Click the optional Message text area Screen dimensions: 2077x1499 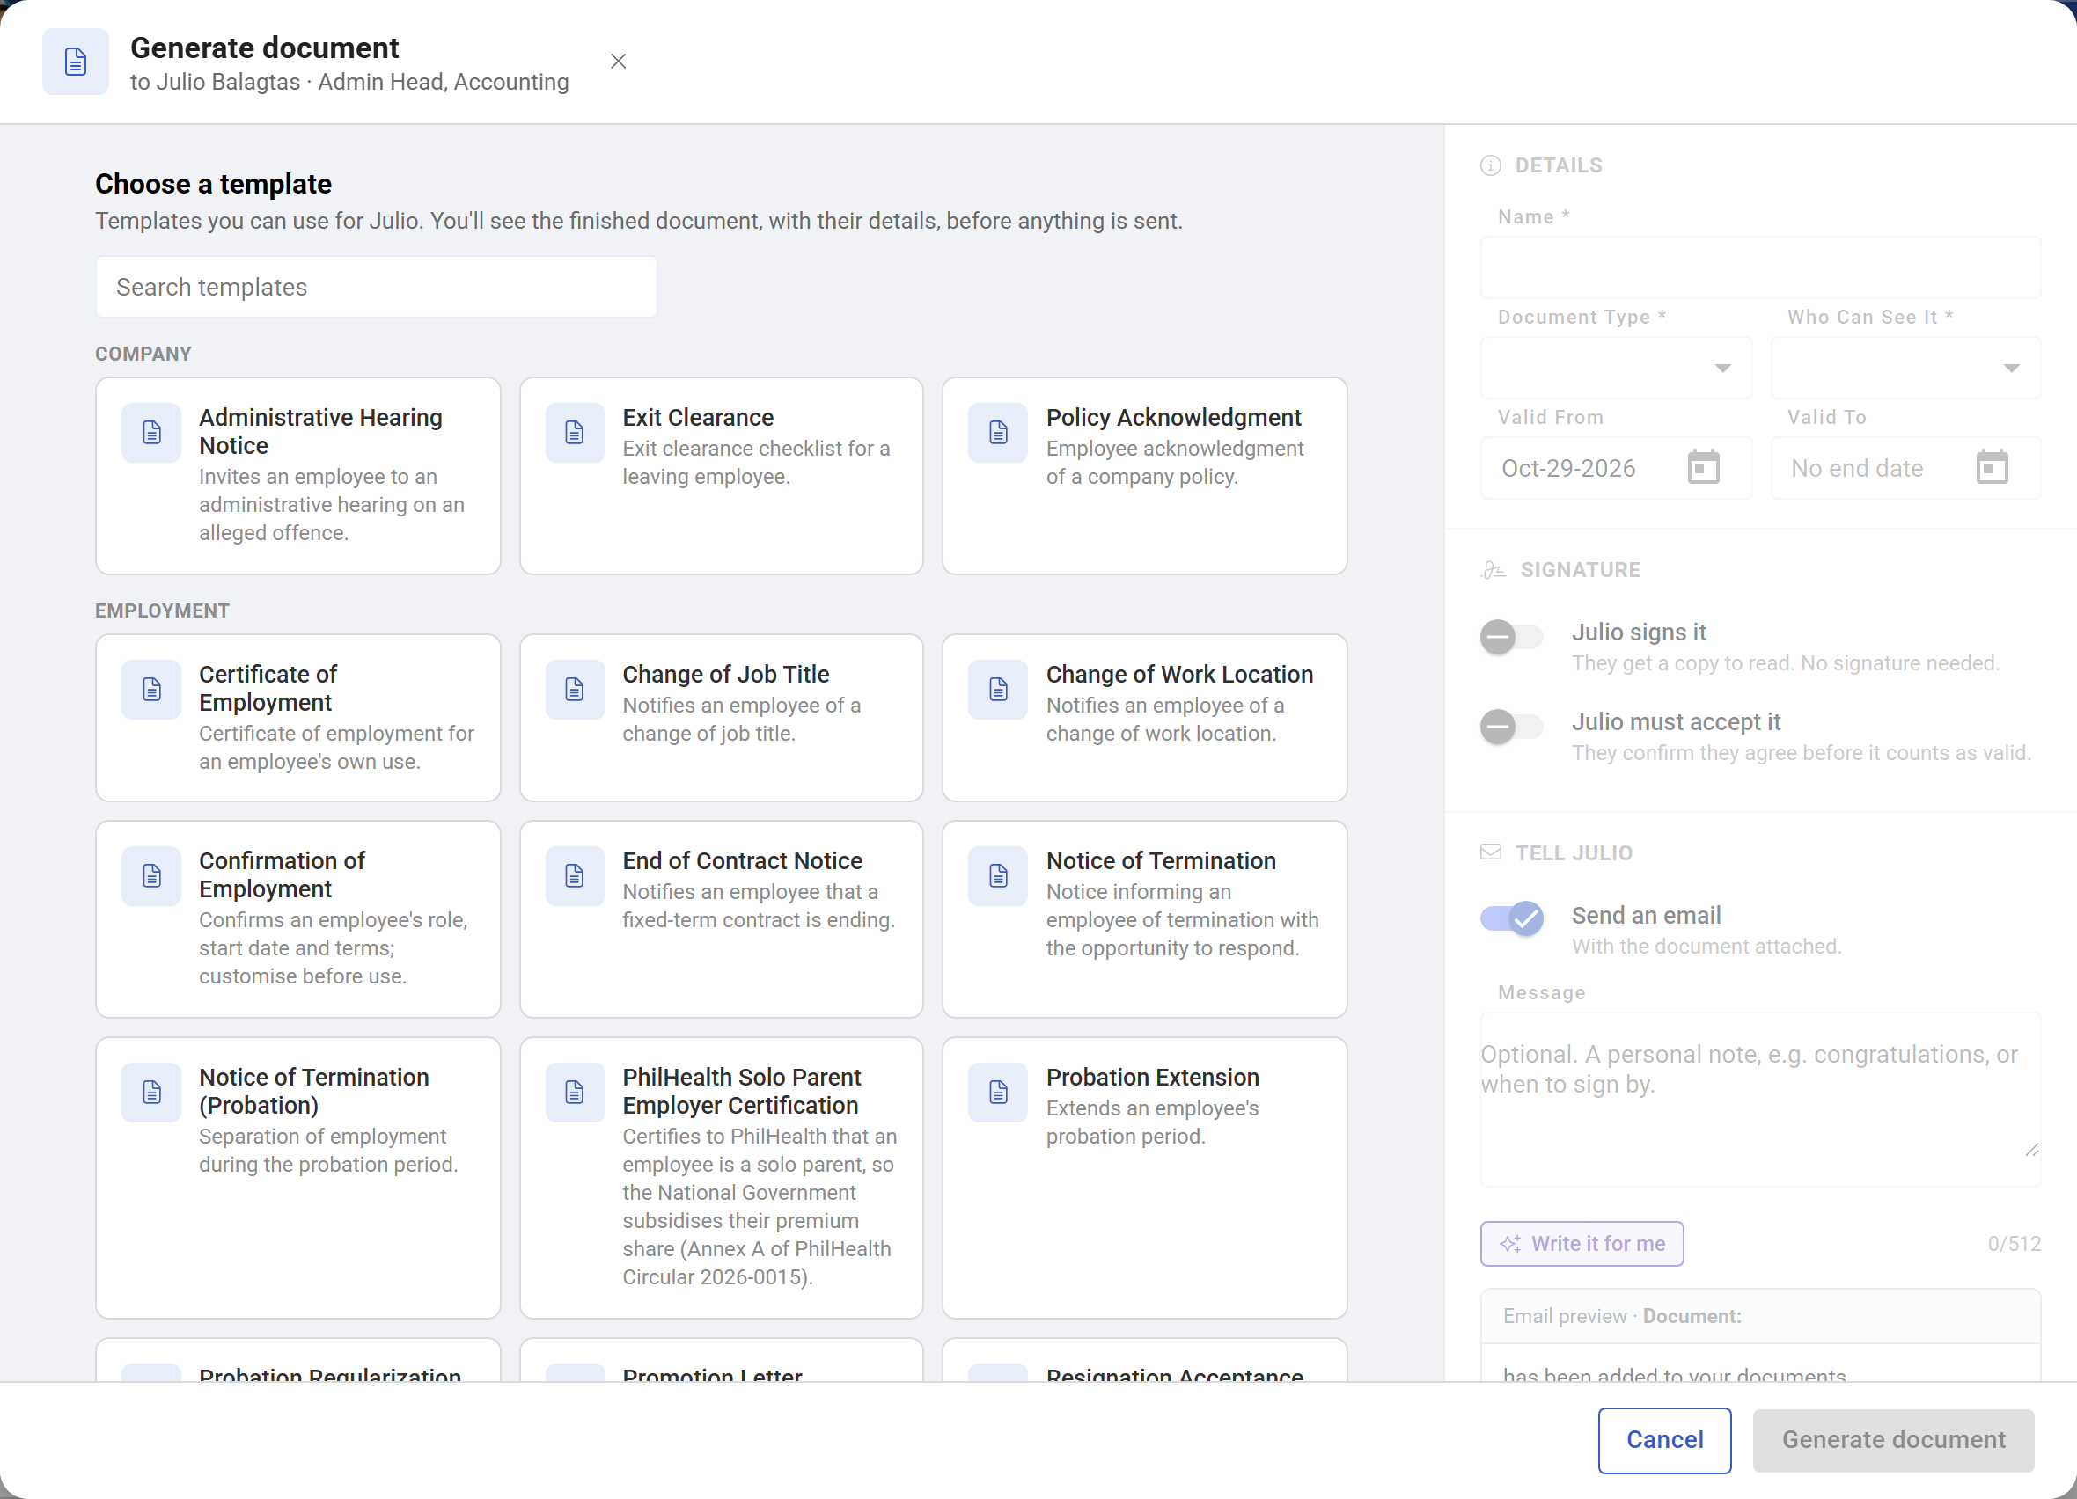click(1760, 1099)
